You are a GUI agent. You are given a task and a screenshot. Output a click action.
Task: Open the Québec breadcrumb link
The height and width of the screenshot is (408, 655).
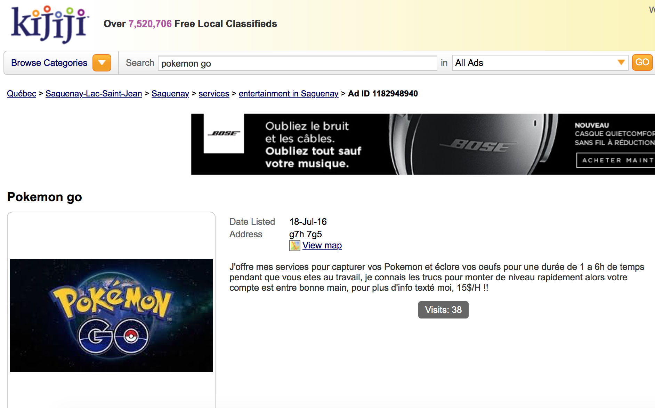coord(22,94)
